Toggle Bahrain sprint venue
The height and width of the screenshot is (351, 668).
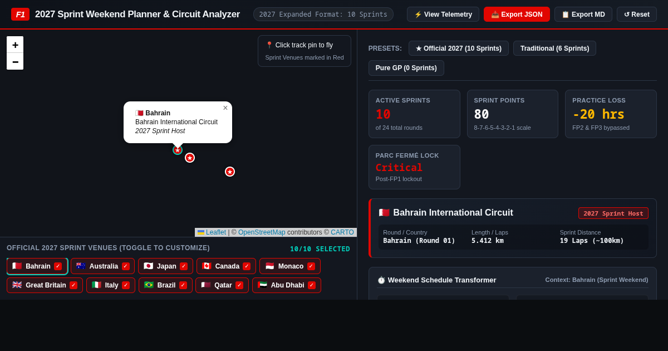click(37, 266)
